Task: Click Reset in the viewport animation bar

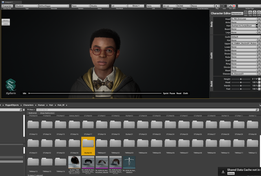Action: point(179,93)
